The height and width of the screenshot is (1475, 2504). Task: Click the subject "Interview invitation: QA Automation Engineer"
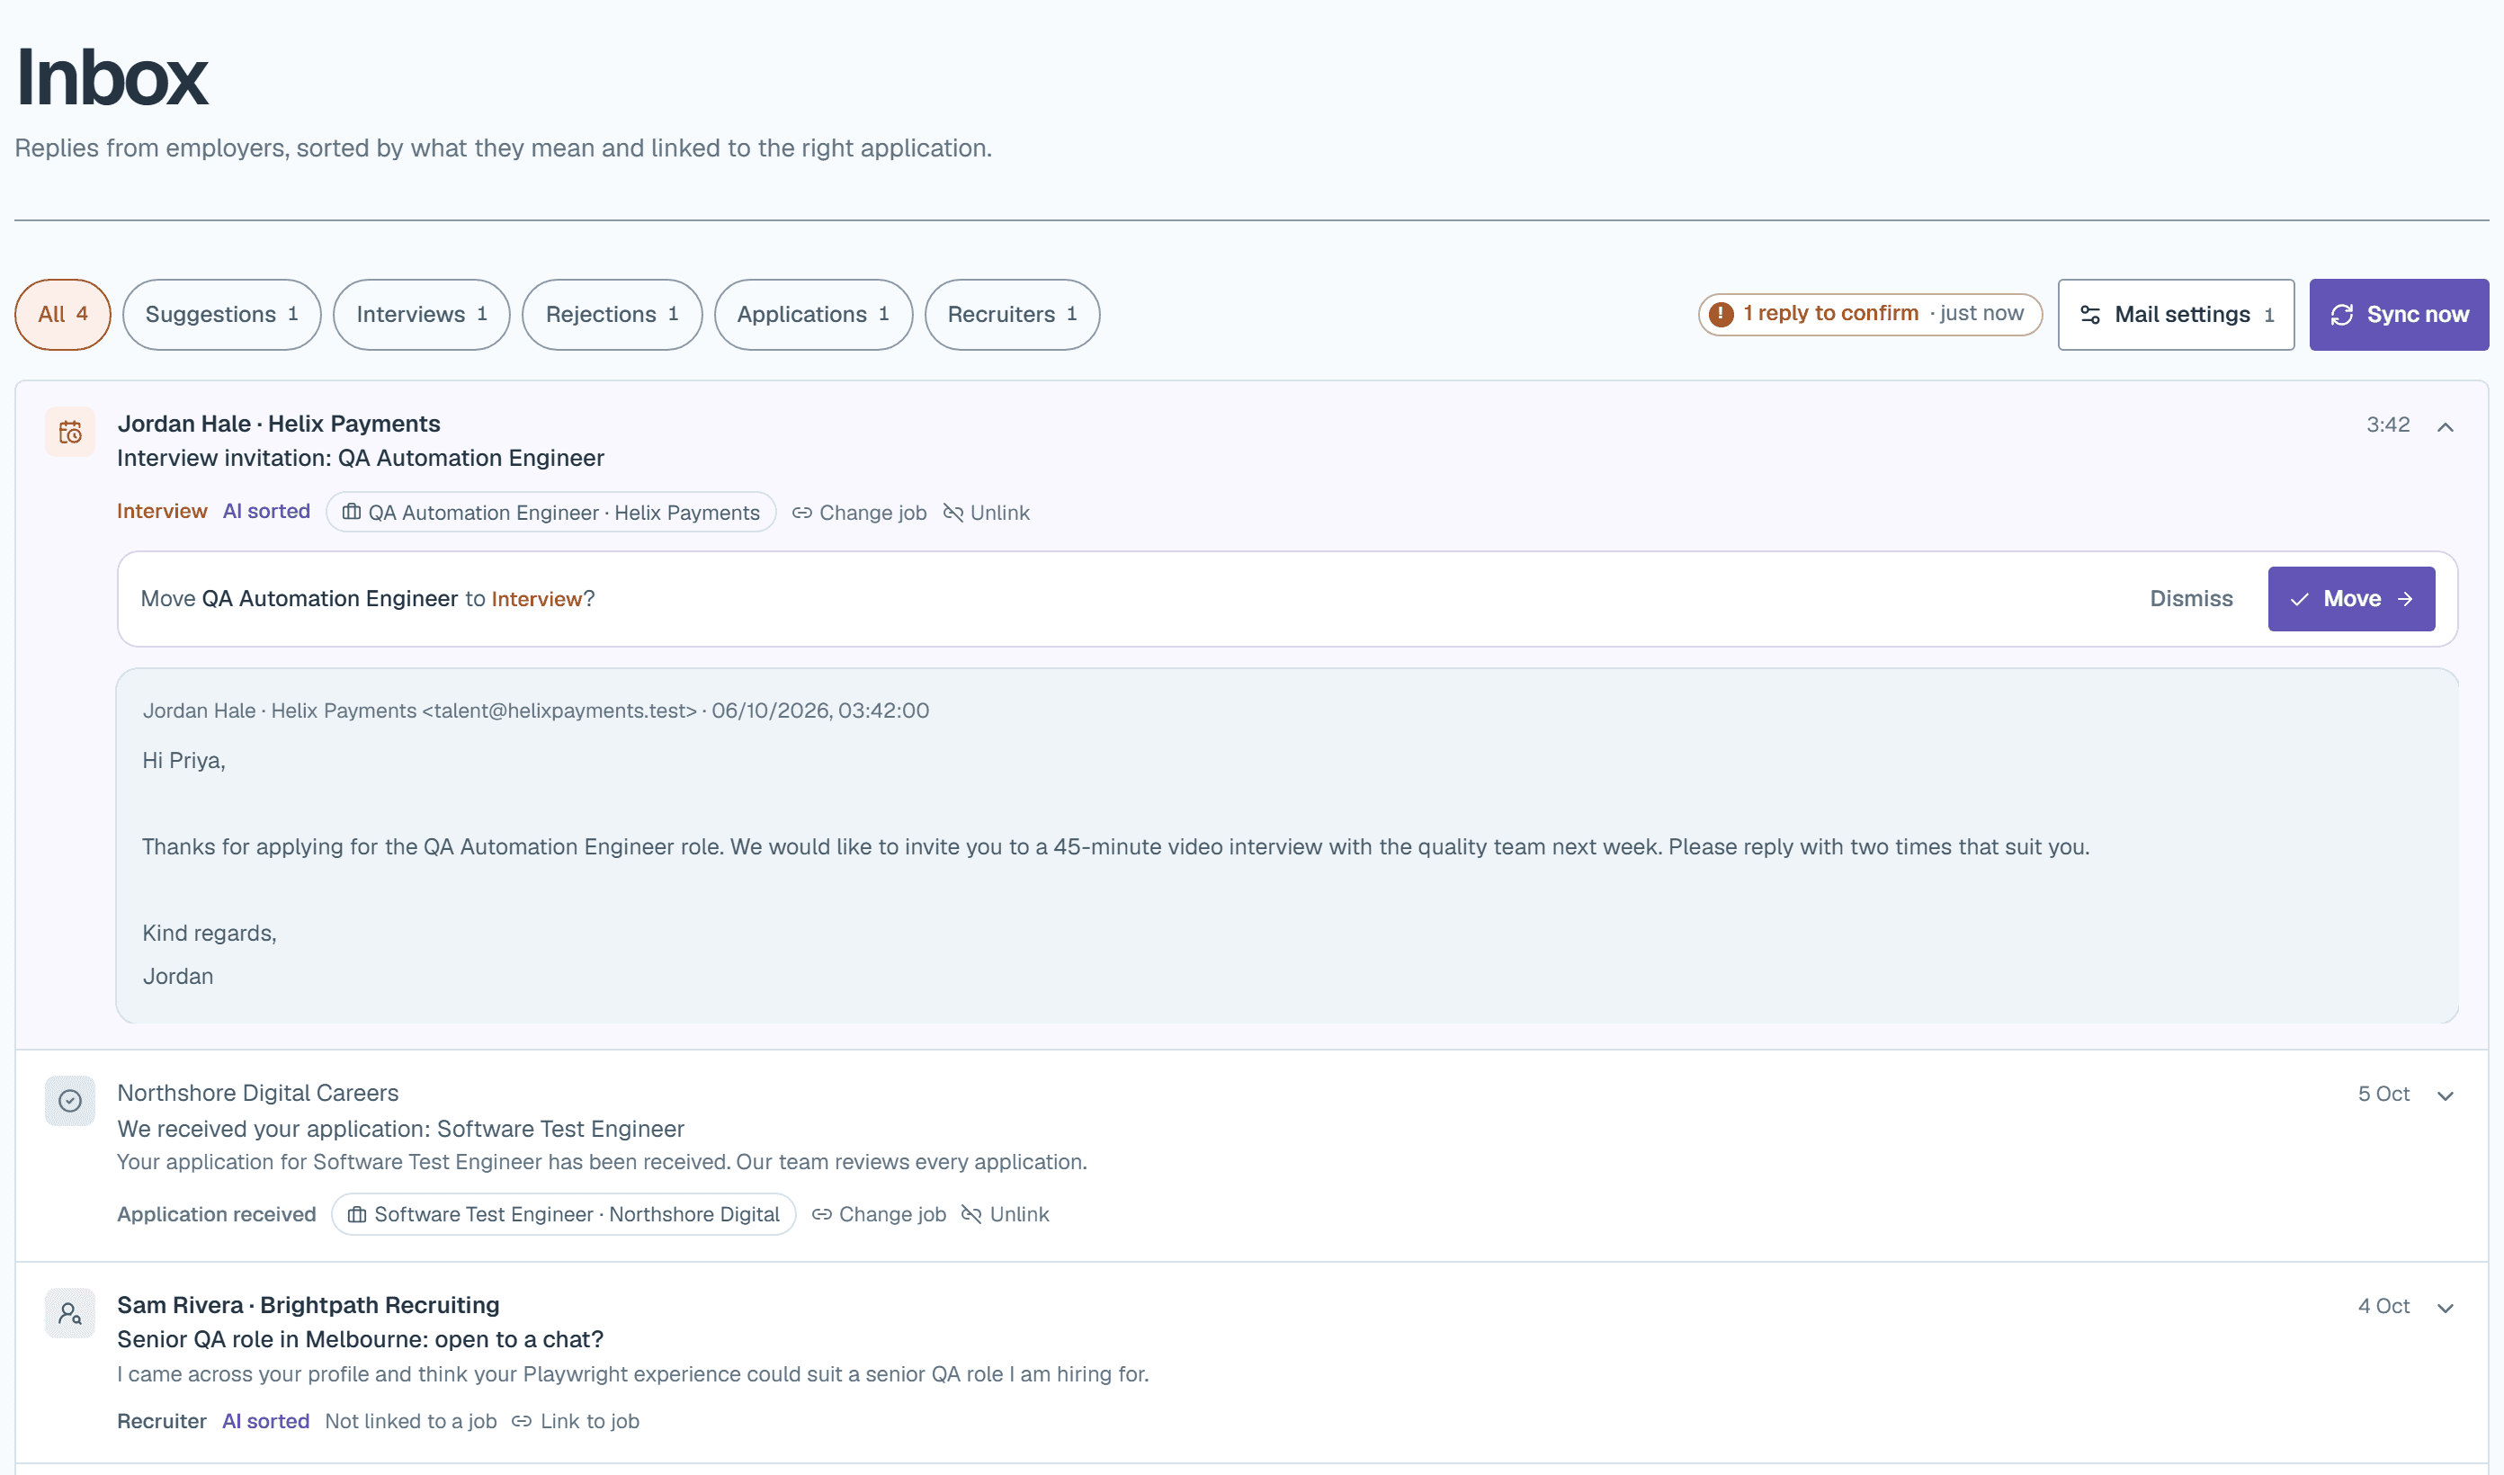click(361, 458)
